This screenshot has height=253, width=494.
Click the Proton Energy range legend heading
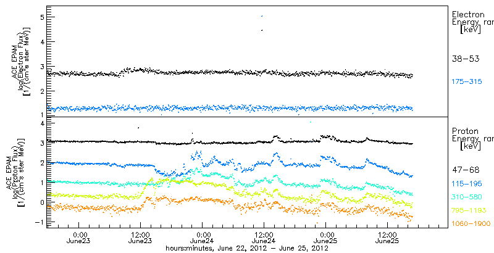(x=472, y=138)
